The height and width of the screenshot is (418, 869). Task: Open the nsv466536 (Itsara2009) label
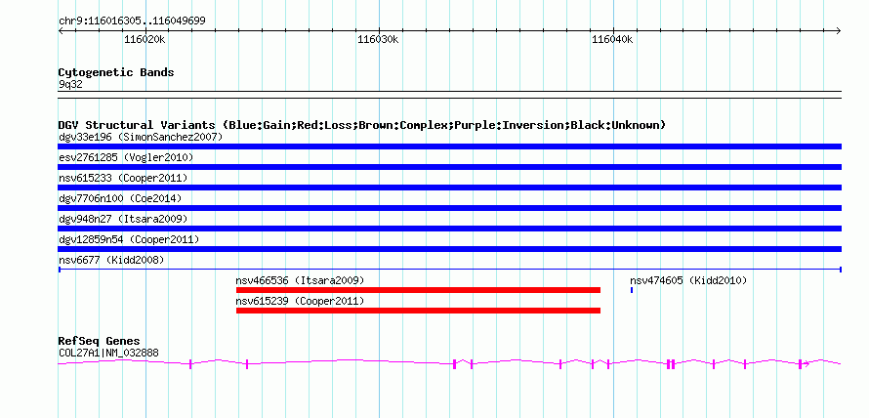(x=301, y=280)
